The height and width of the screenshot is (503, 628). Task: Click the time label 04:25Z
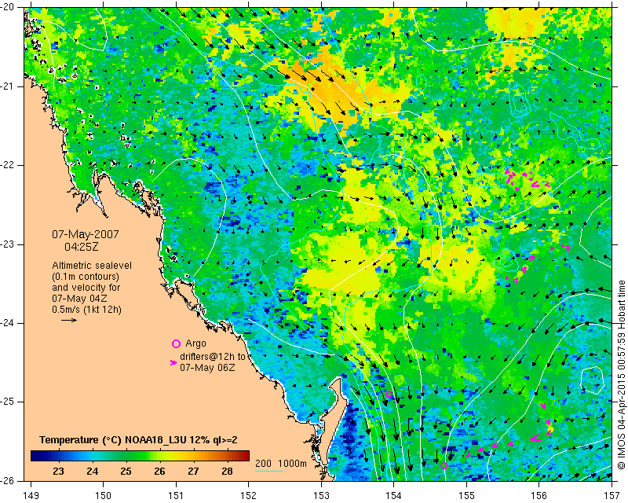click(x=82, y=247)
